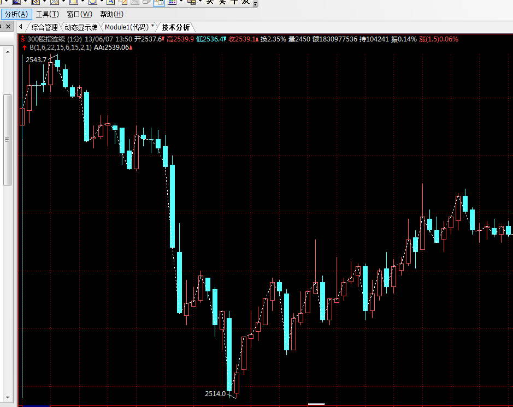
Task: Click the red S icon before 300股指连续
Action: click(22, 39)
